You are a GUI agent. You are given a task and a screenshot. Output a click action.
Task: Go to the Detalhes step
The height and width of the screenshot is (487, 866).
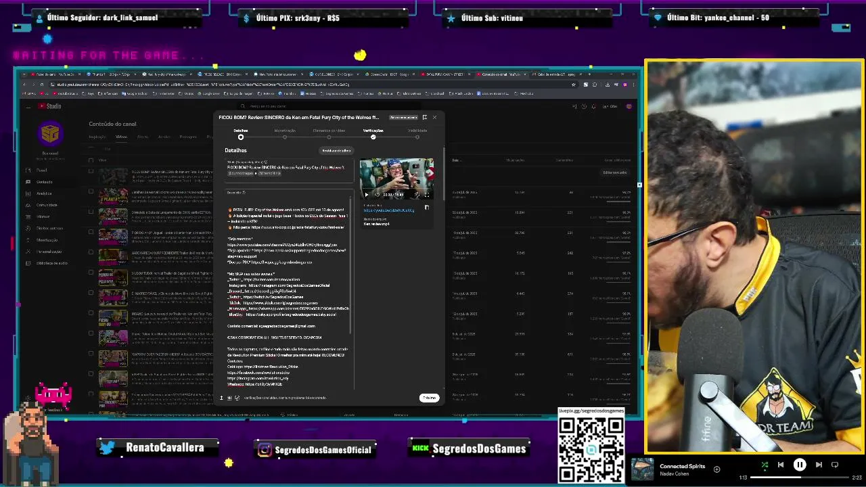click(240, 133)
